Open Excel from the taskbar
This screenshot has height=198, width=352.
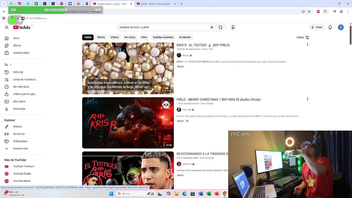(x=209, y=194)
